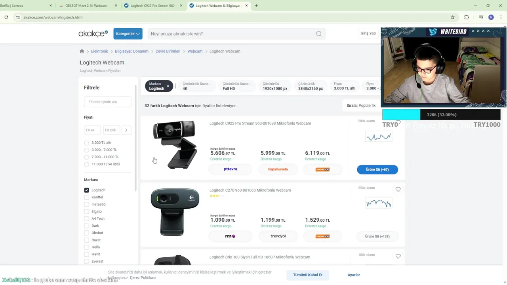Check the Razer brand checkbox

[86, 240]
